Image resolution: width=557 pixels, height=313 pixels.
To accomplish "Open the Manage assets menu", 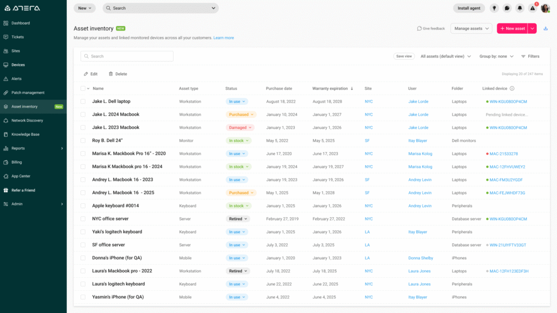I will pos(471,28).
